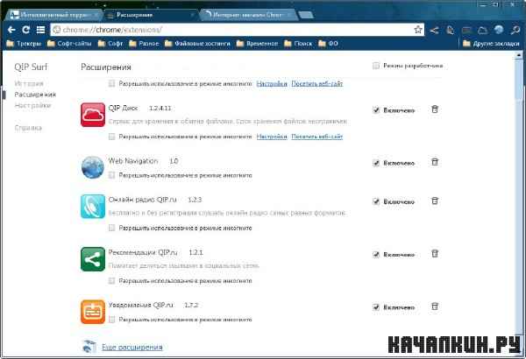Toggle the Режим разработчика checkbox

point(376,66)
